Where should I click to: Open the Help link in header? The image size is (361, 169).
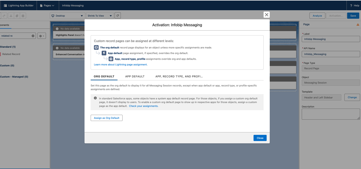[355, 6]
